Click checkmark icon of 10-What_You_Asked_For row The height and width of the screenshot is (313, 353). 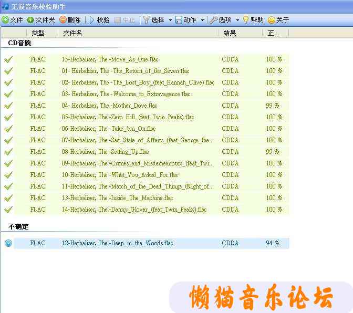pyautogui.click(x=8, y=175)
